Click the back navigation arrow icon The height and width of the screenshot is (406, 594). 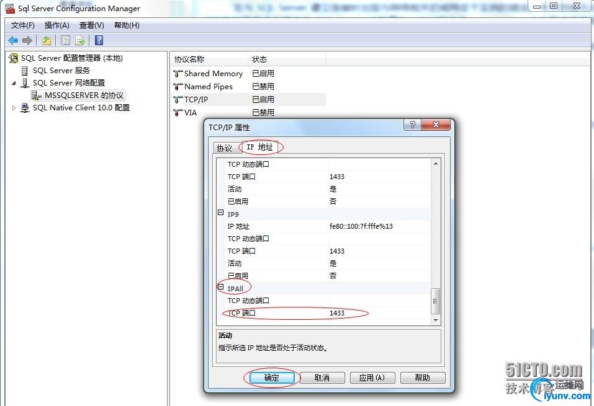tap(13, 40)
